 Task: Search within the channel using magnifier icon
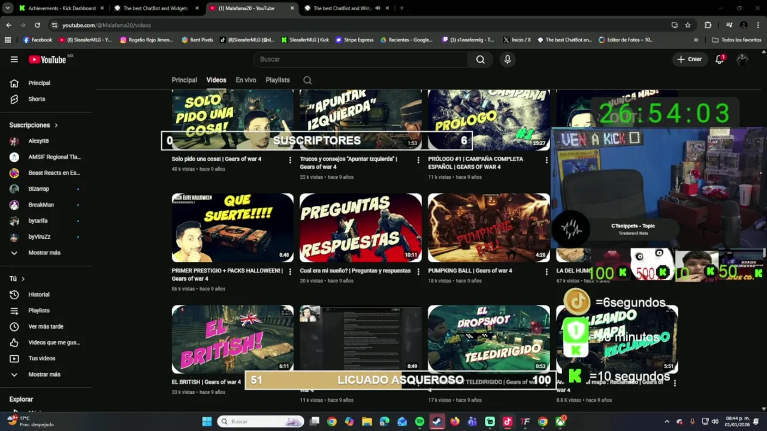pos(307,80)
